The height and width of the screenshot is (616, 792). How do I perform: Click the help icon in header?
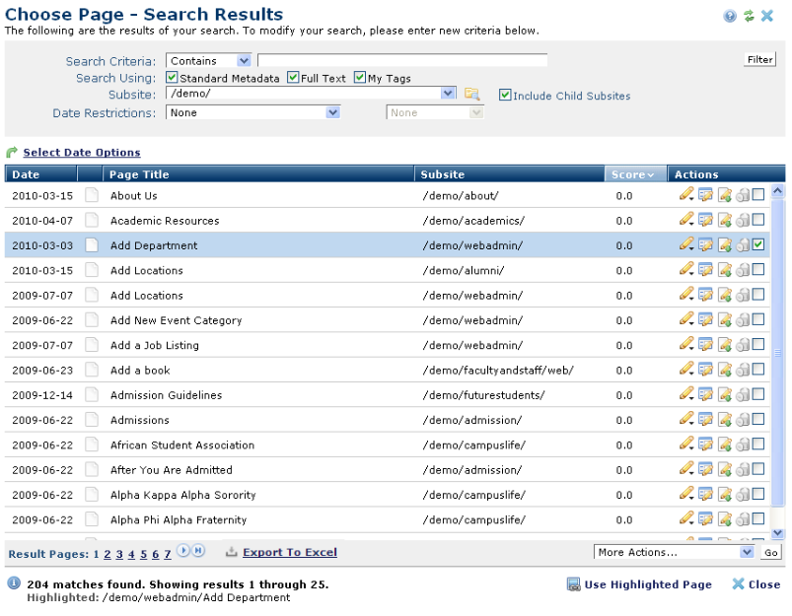point(730,16)
